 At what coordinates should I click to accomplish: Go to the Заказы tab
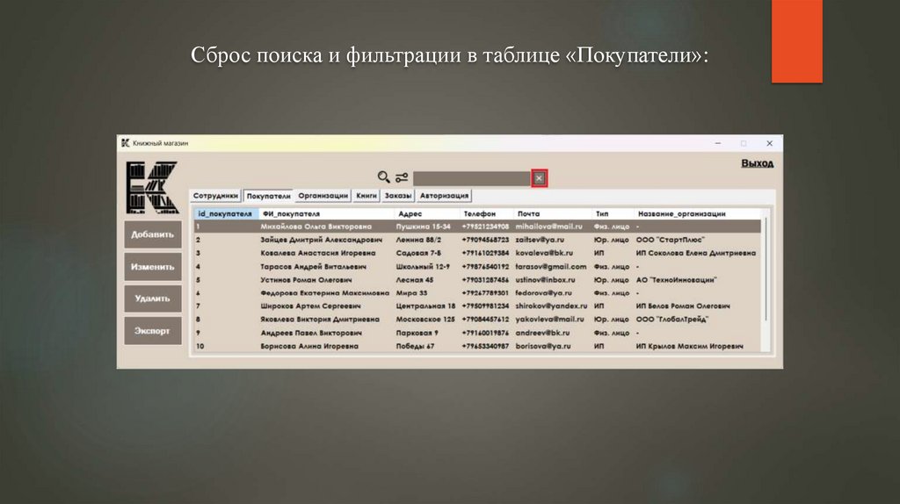[397, 196]
